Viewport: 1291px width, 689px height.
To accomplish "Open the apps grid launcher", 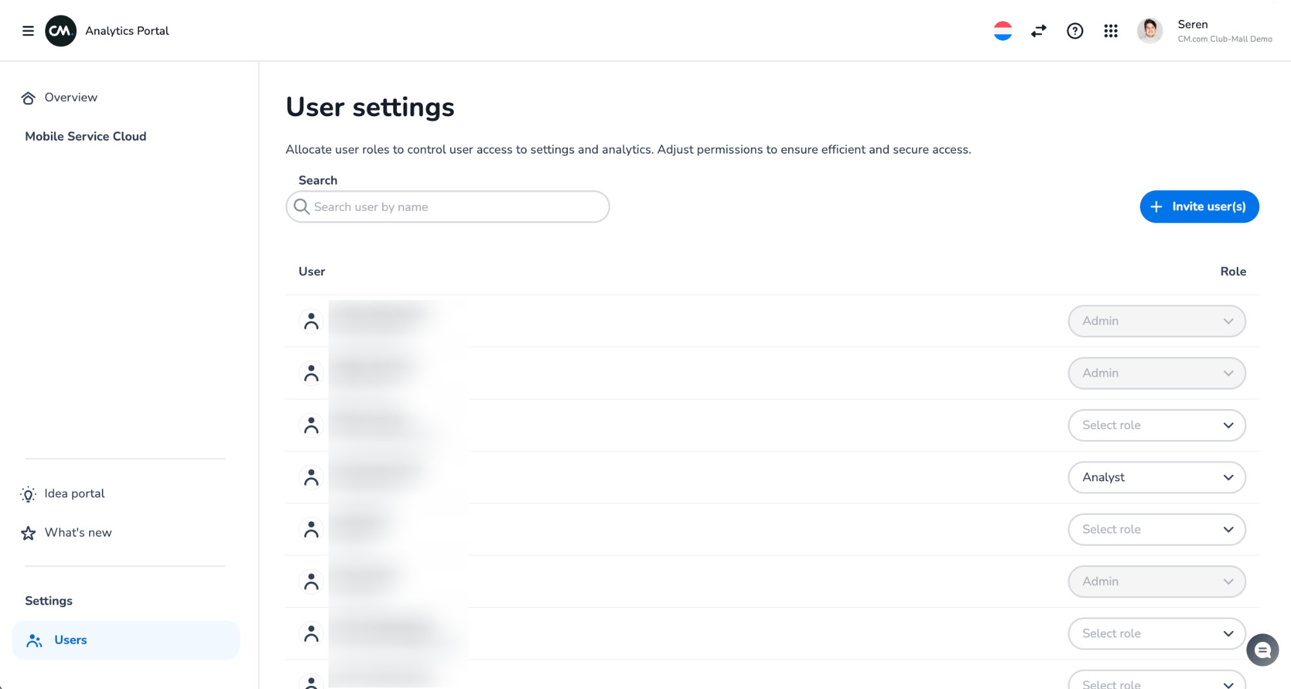I will tap(1111, 30).
